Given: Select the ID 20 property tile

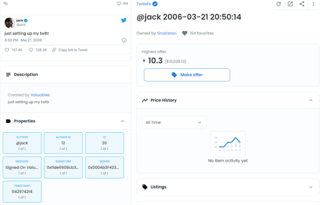Looking at the screenshot, I should coord(105,143).
